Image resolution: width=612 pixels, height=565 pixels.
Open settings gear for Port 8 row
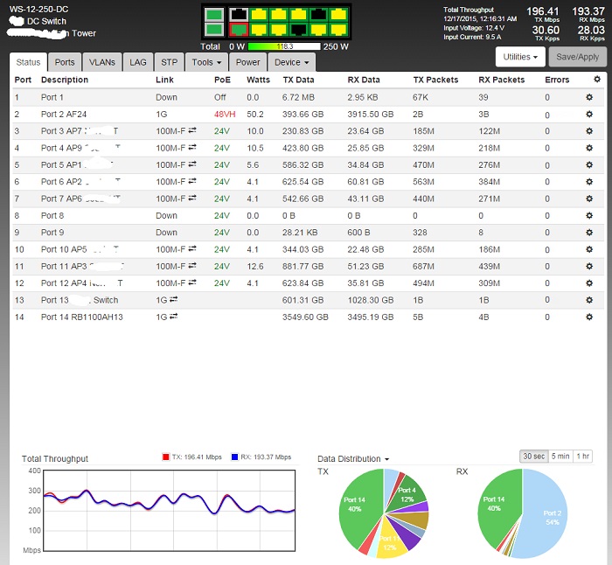pyautogui.click(x=589, y=215)
